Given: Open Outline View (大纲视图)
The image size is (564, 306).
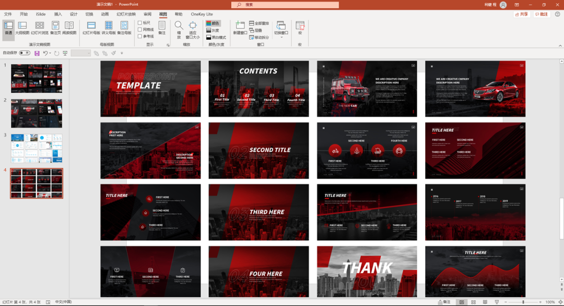Looking at the screenshot, I should tap(22, 28).
